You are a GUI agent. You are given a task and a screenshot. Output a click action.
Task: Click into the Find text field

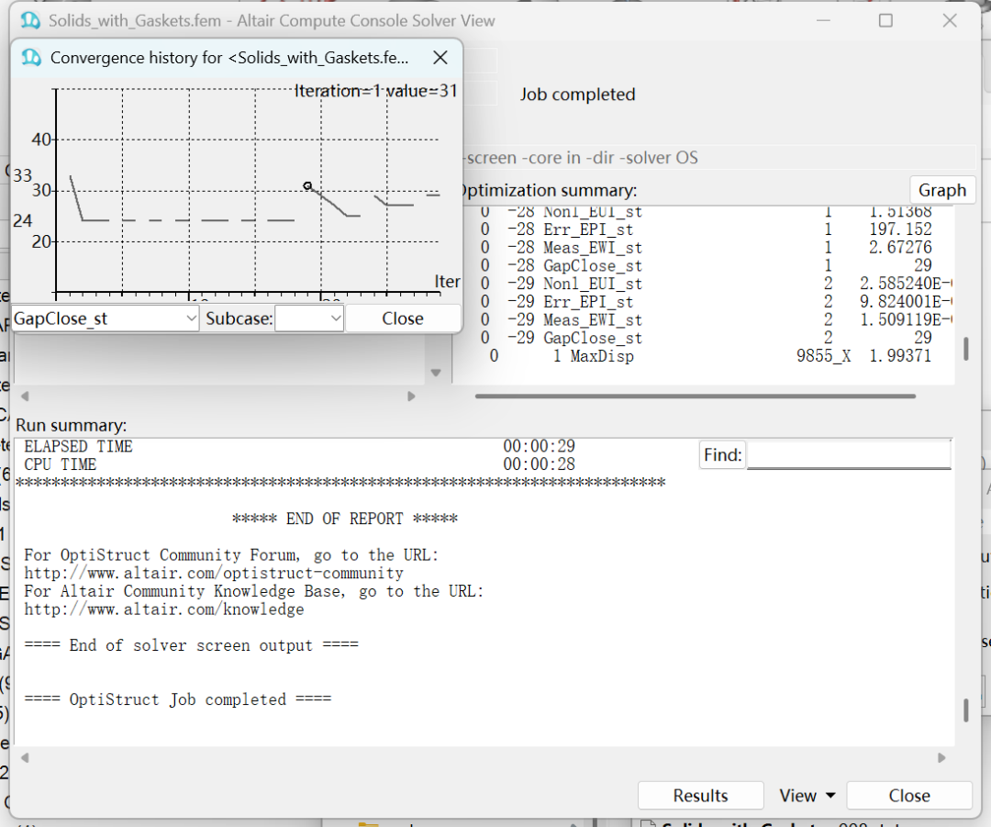click(x=848, y=454)
